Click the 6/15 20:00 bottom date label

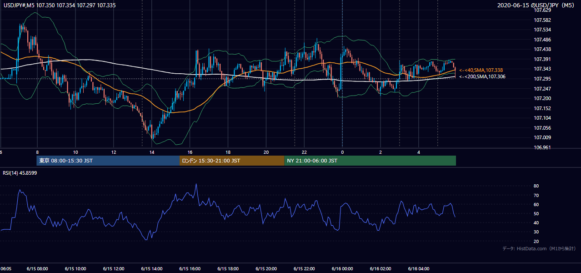(266, 269)
